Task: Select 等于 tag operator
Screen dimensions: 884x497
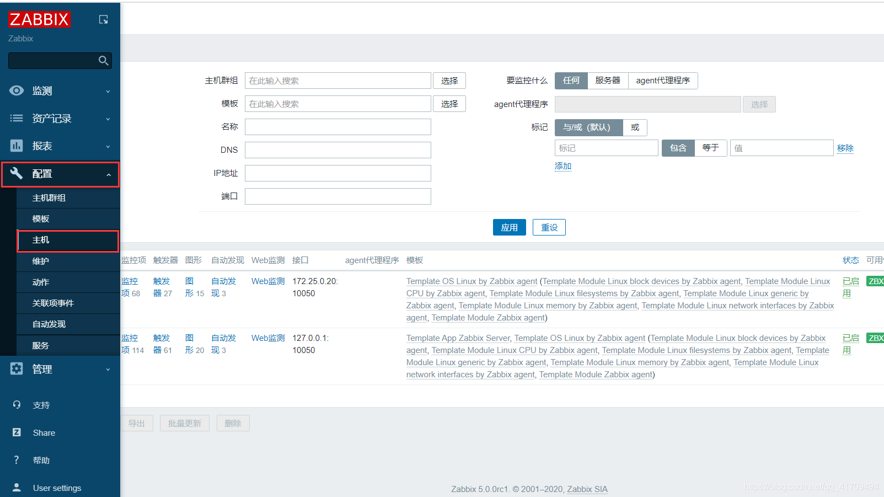Action: (x=711, y=148)
